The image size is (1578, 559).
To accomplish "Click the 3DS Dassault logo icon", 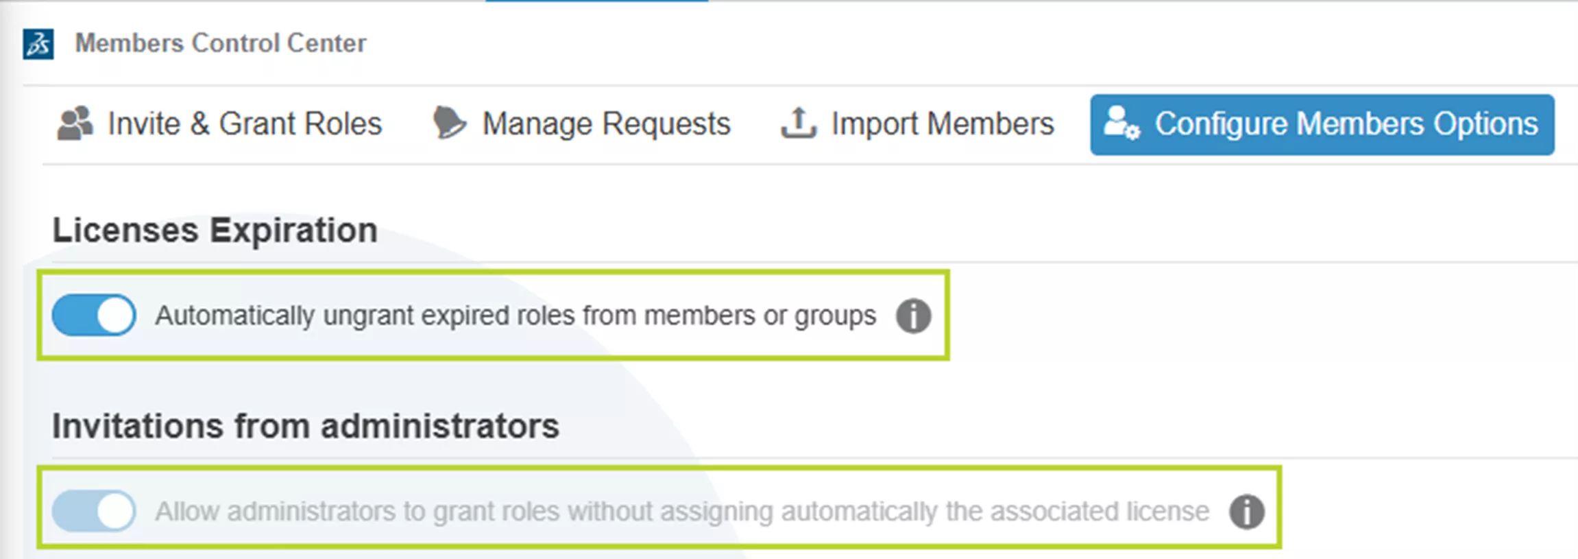I will [38, 44].
